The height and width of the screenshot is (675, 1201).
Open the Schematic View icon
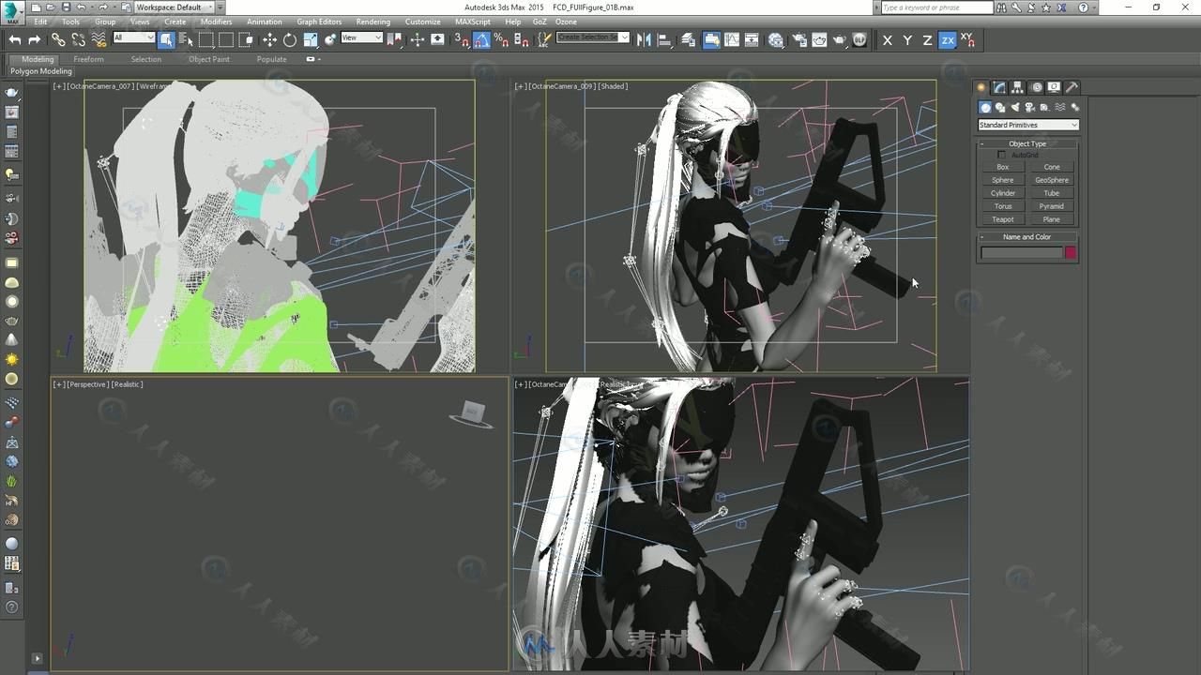coord(752,39)
